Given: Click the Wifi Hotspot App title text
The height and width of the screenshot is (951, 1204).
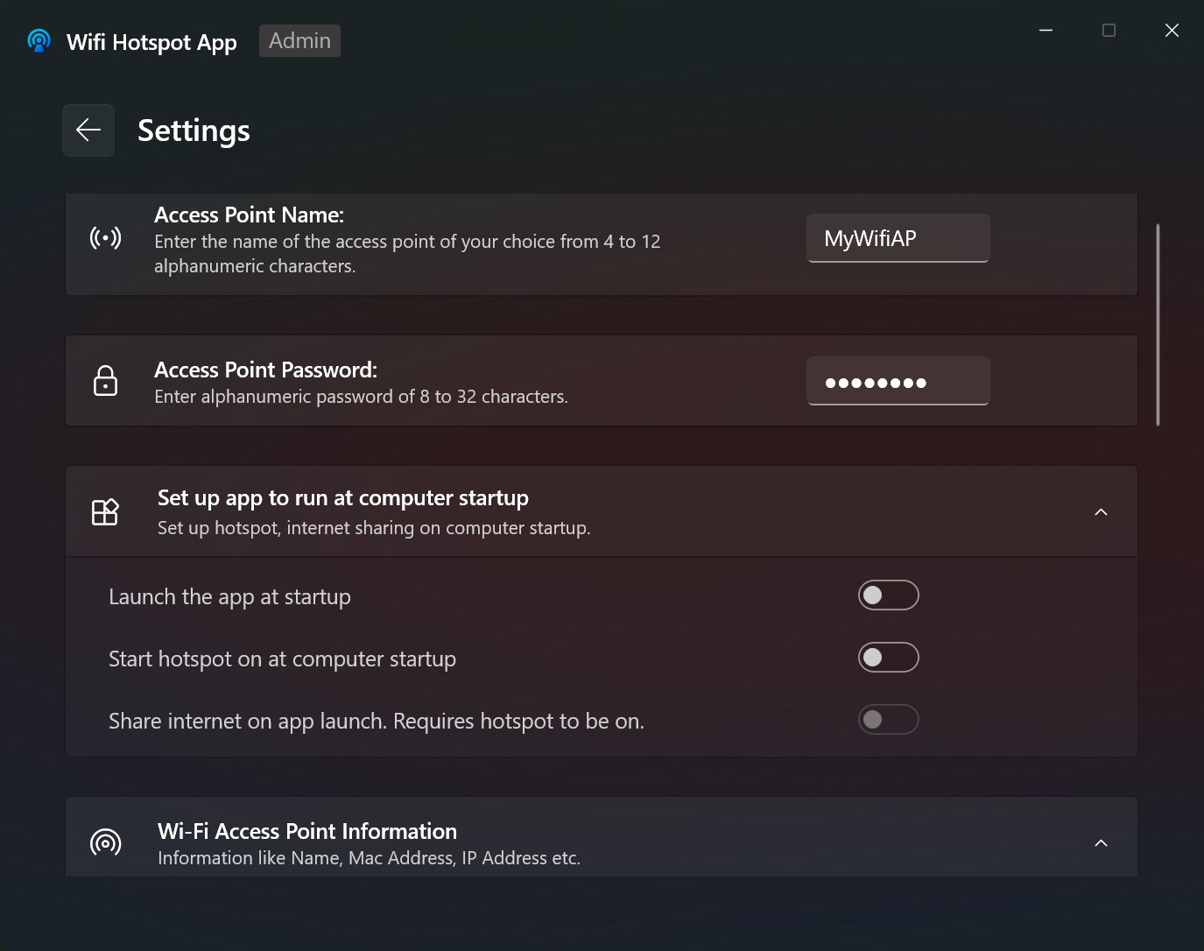Looking at the screenshot, I should [x=151, y=41].
